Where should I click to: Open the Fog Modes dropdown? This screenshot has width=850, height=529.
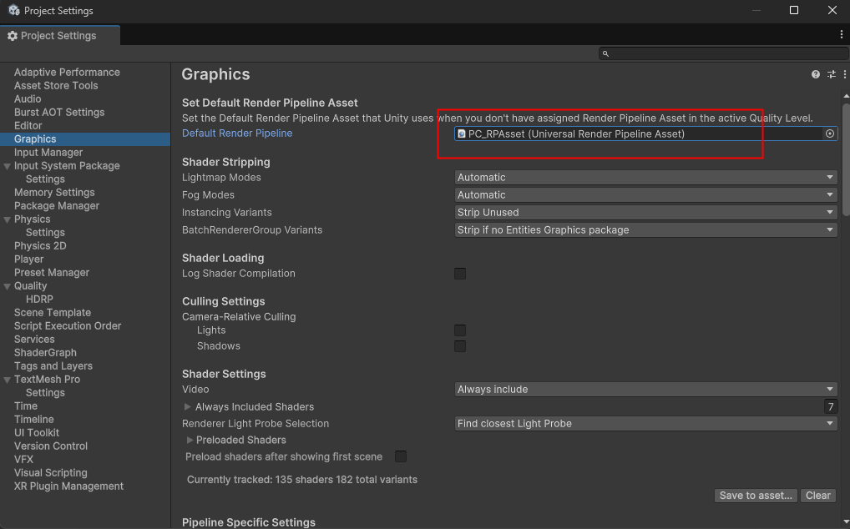[645, 195]
